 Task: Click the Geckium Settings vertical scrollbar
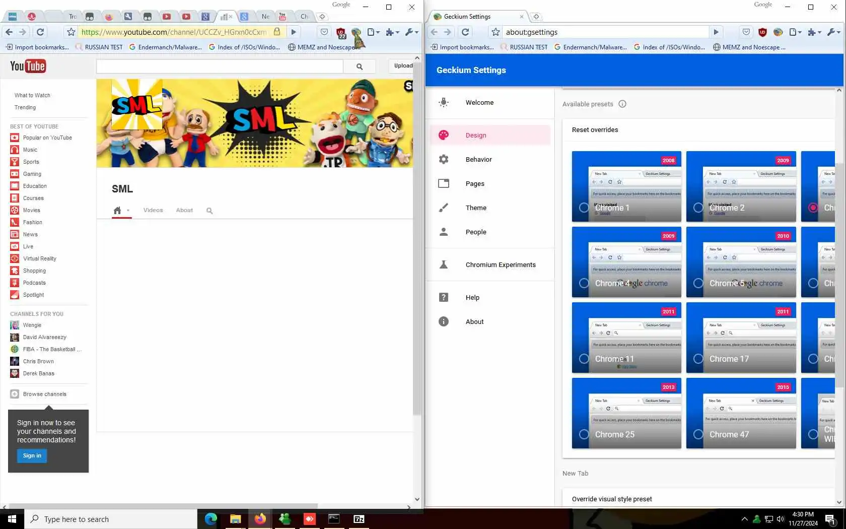click(839, 276)
